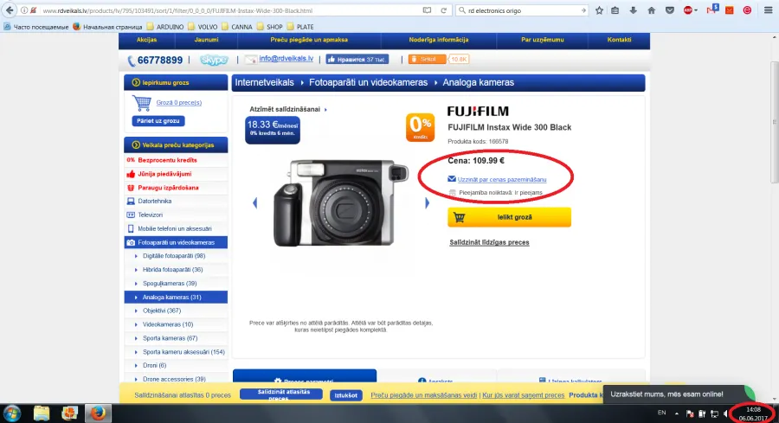Click Atzīmēt salīdzināšanai option
The width and height of the screenshot is (779, 423).
pyautogui.click(x=285, y=109)
